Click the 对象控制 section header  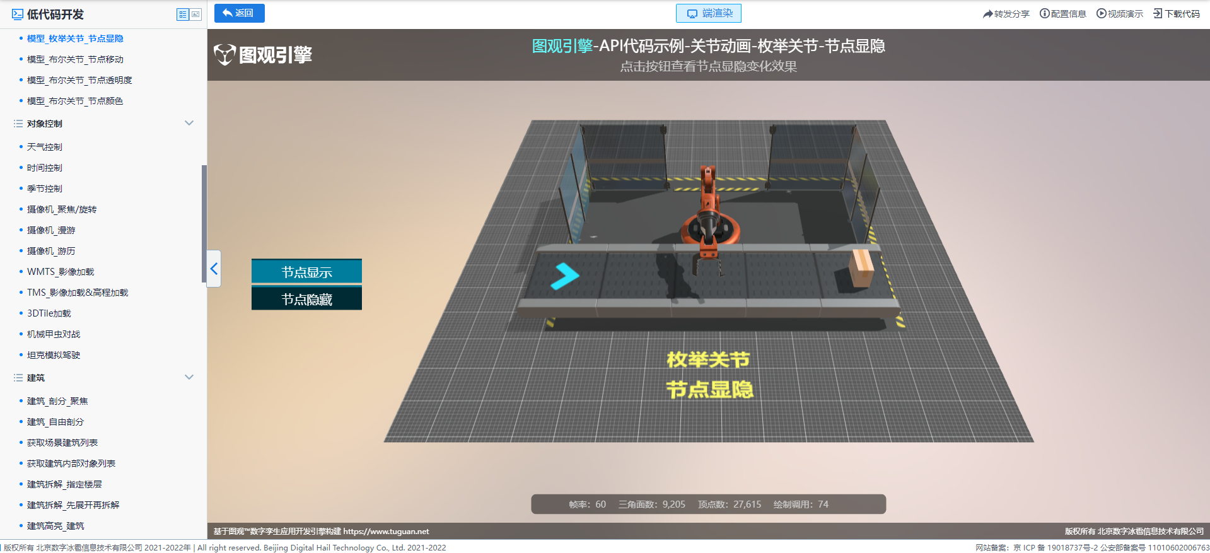pyautogui.click(x=103, y=124)
